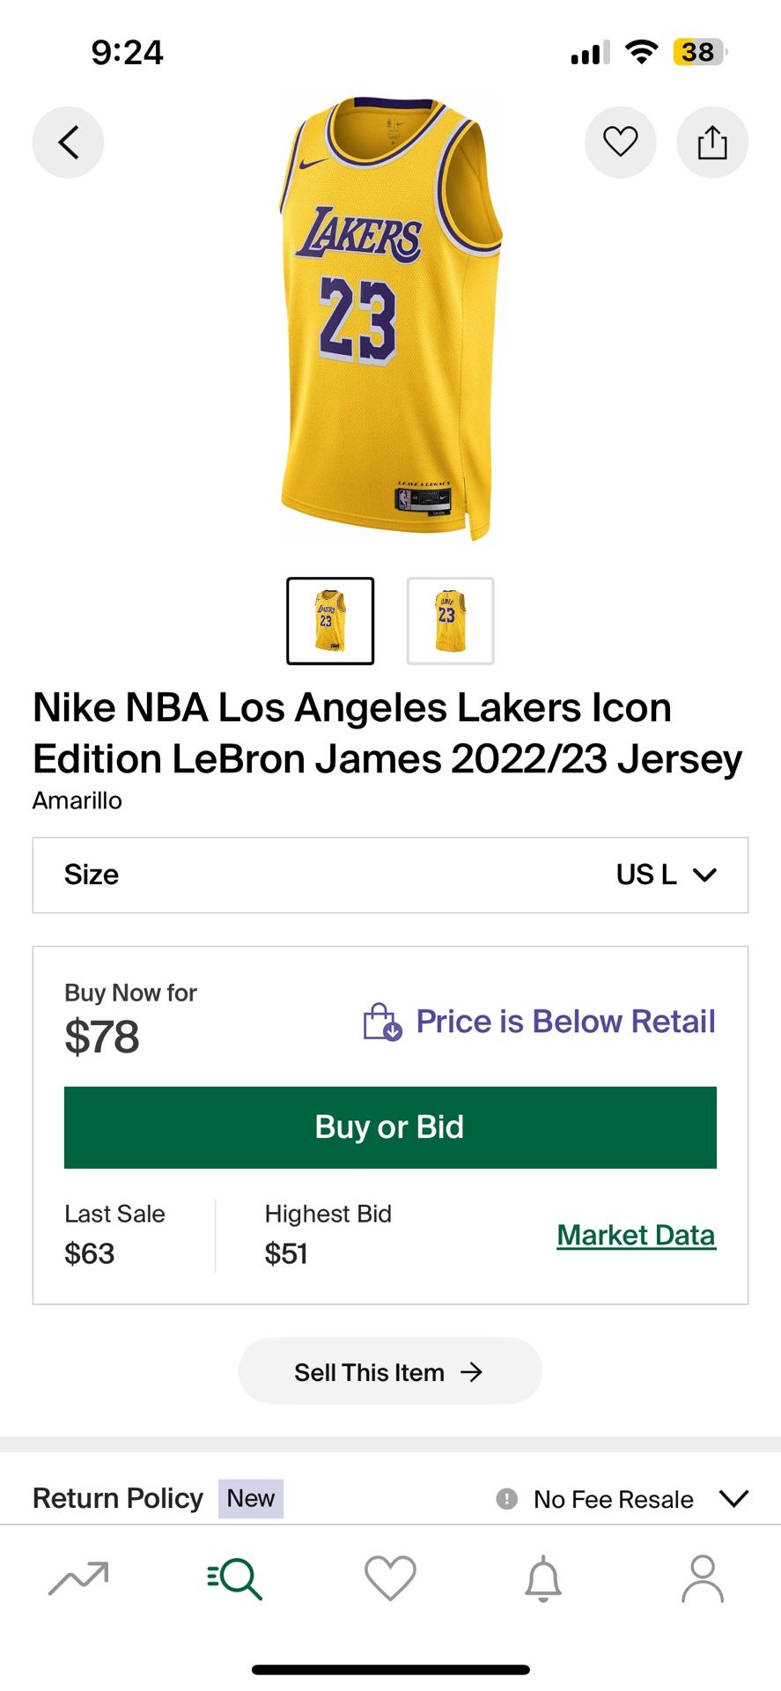Open favorites tab in bottom navigation
Screen dimensions: 781x1691
tap(390, 1577)
